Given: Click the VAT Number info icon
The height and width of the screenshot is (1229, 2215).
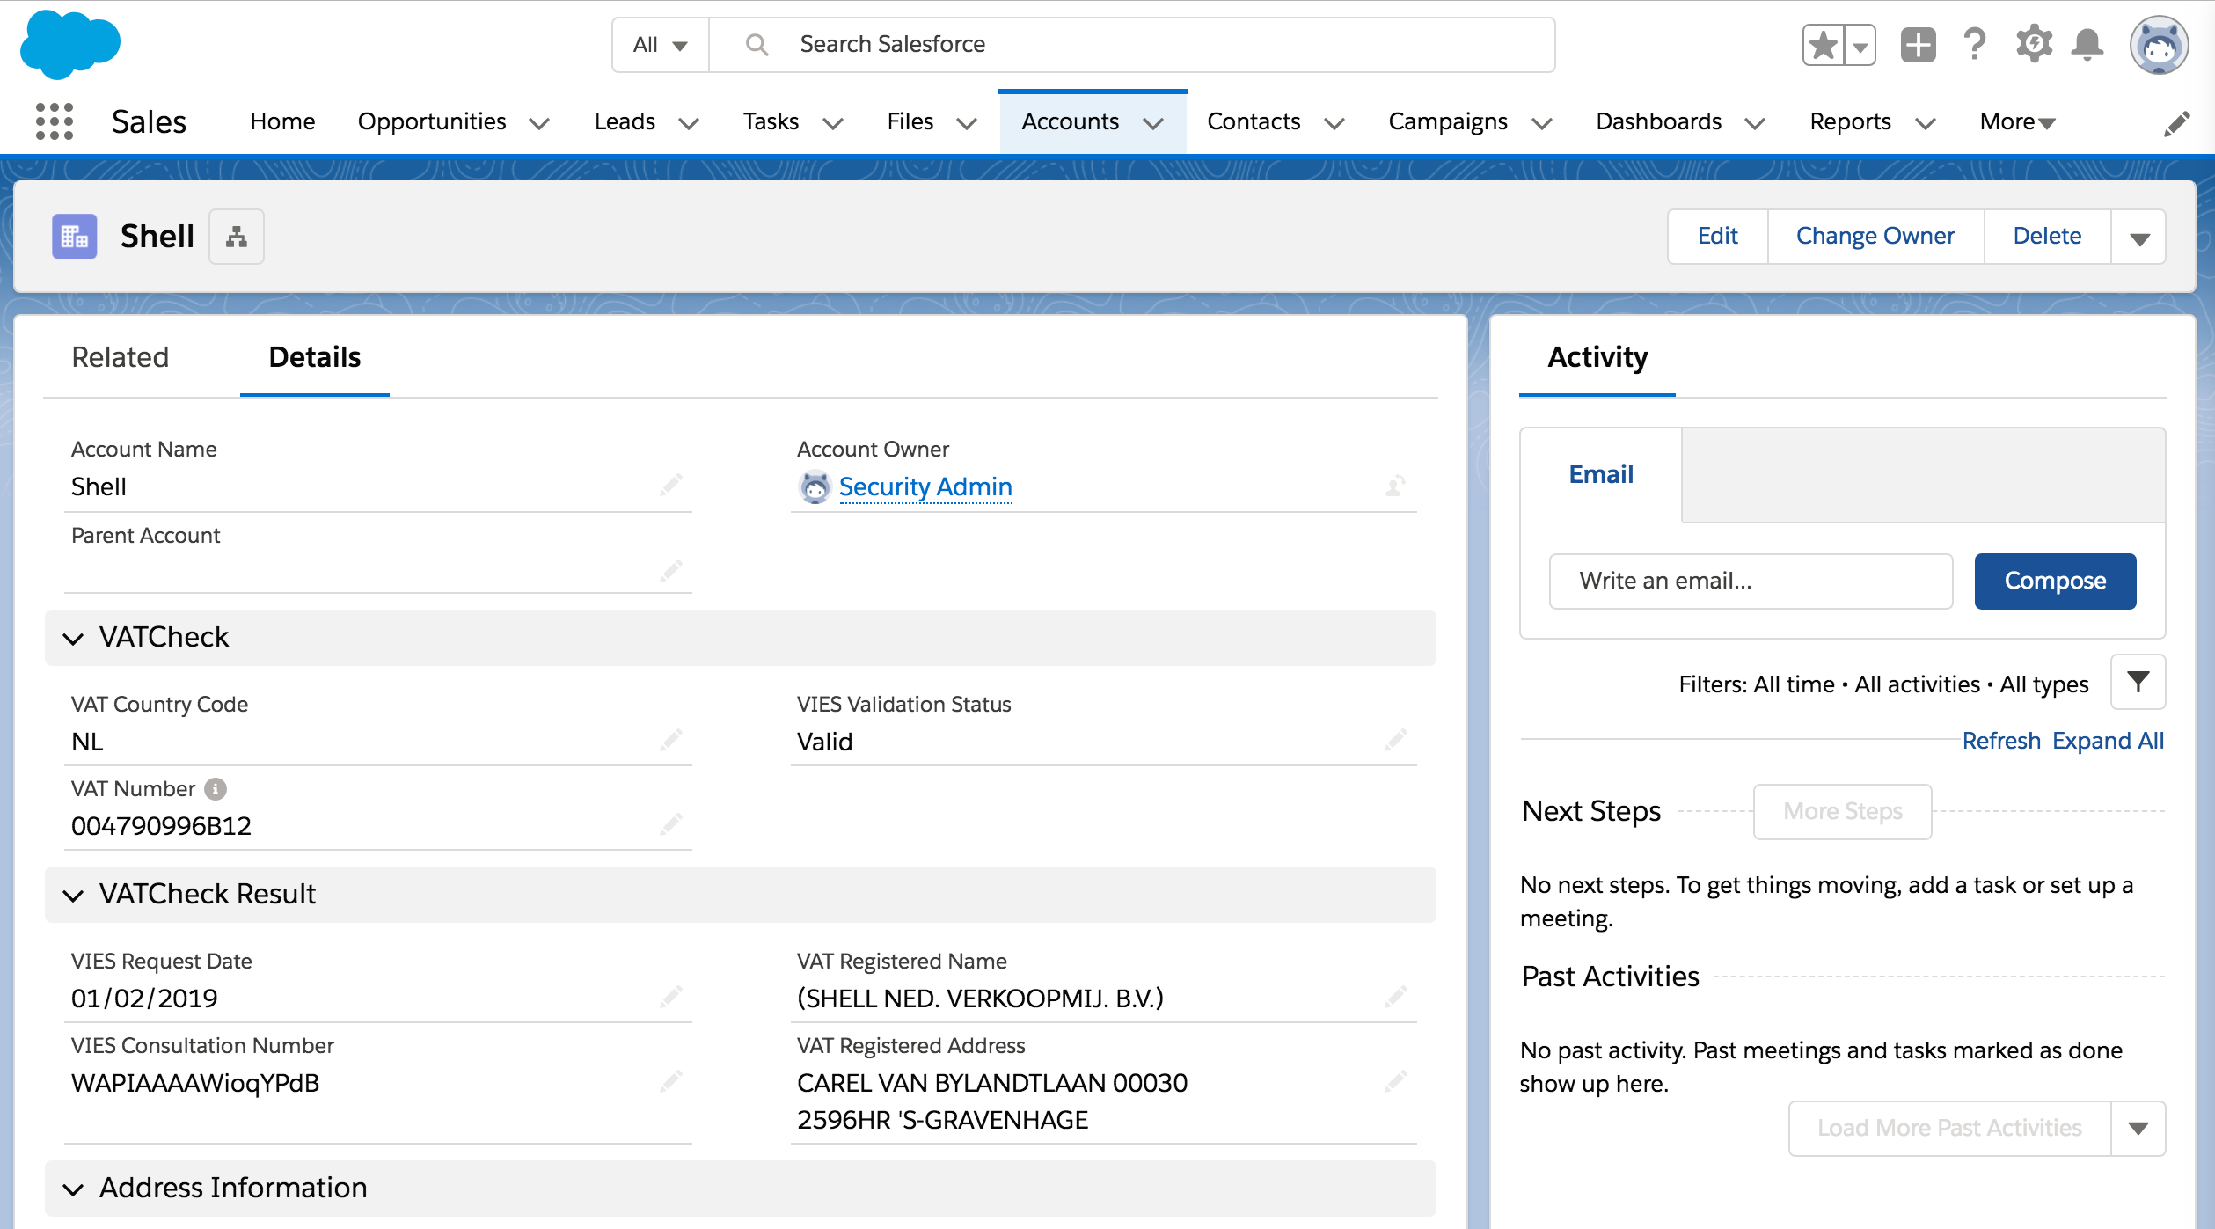Looking at the screenshot, I should point(216,788).
